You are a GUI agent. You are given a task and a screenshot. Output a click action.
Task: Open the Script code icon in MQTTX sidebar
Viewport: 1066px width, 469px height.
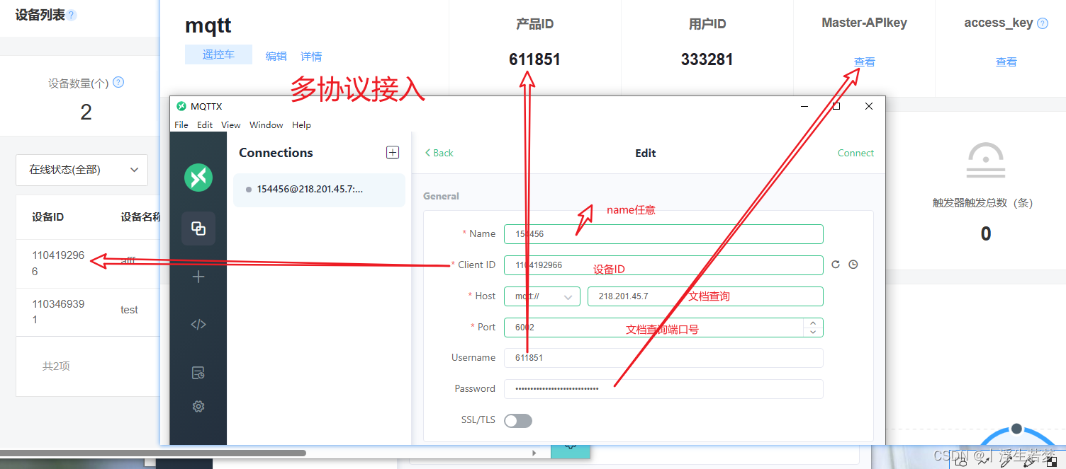(x=198, y=325)
